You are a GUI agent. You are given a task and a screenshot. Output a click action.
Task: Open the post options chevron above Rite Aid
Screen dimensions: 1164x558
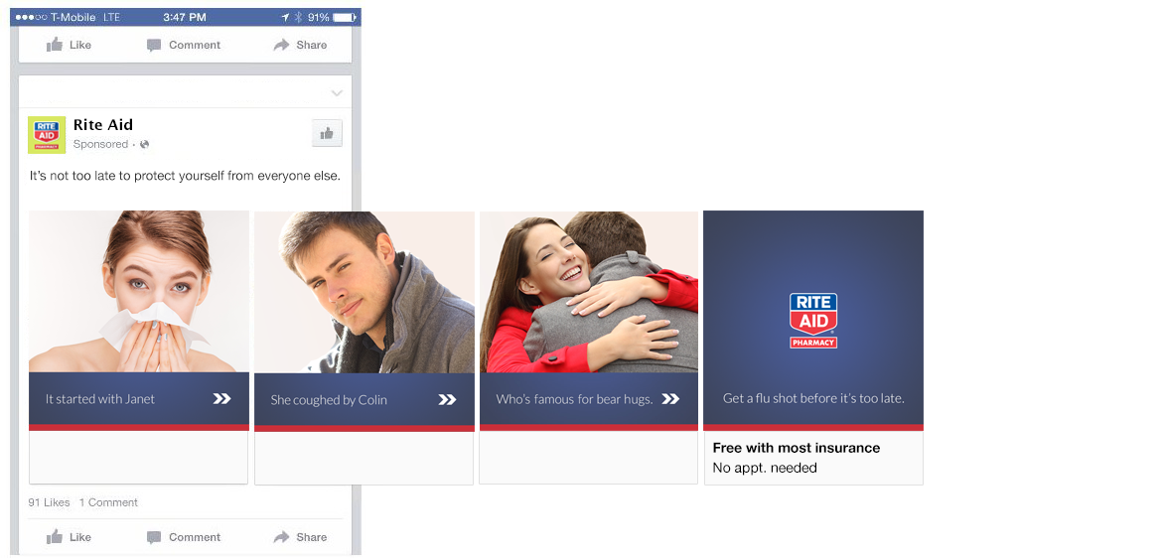(x=337, y=93)
